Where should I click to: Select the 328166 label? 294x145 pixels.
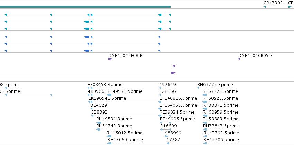[168, 91]
